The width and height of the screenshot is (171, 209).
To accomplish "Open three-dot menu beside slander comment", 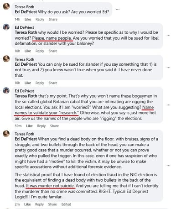I will click(x=168, y=68).
